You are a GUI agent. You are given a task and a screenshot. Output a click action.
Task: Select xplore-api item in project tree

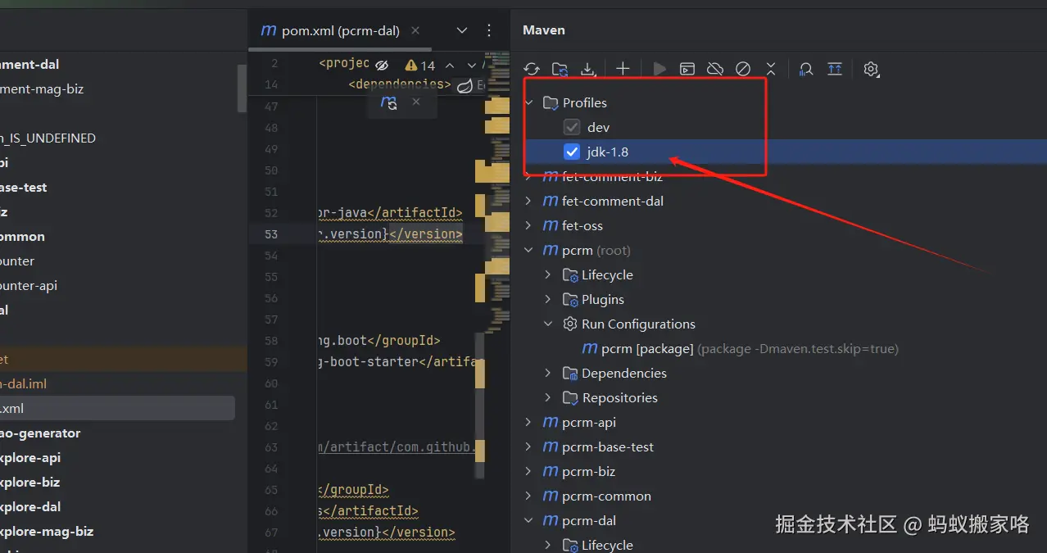coord(30,457)
